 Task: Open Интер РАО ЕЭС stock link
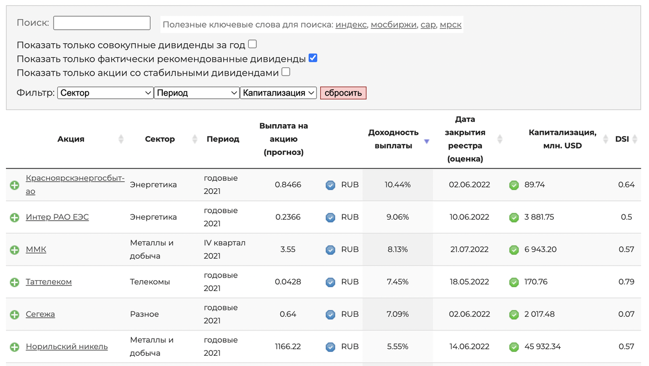(57, 217)
